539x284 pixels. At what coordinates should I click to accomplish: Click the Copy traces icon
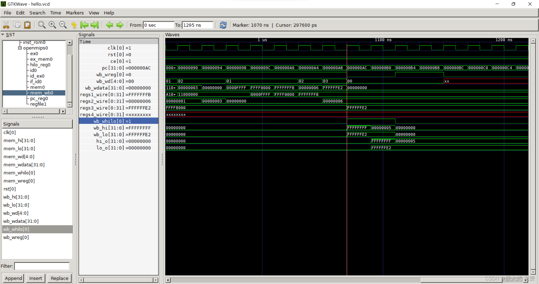click(17, 25)
